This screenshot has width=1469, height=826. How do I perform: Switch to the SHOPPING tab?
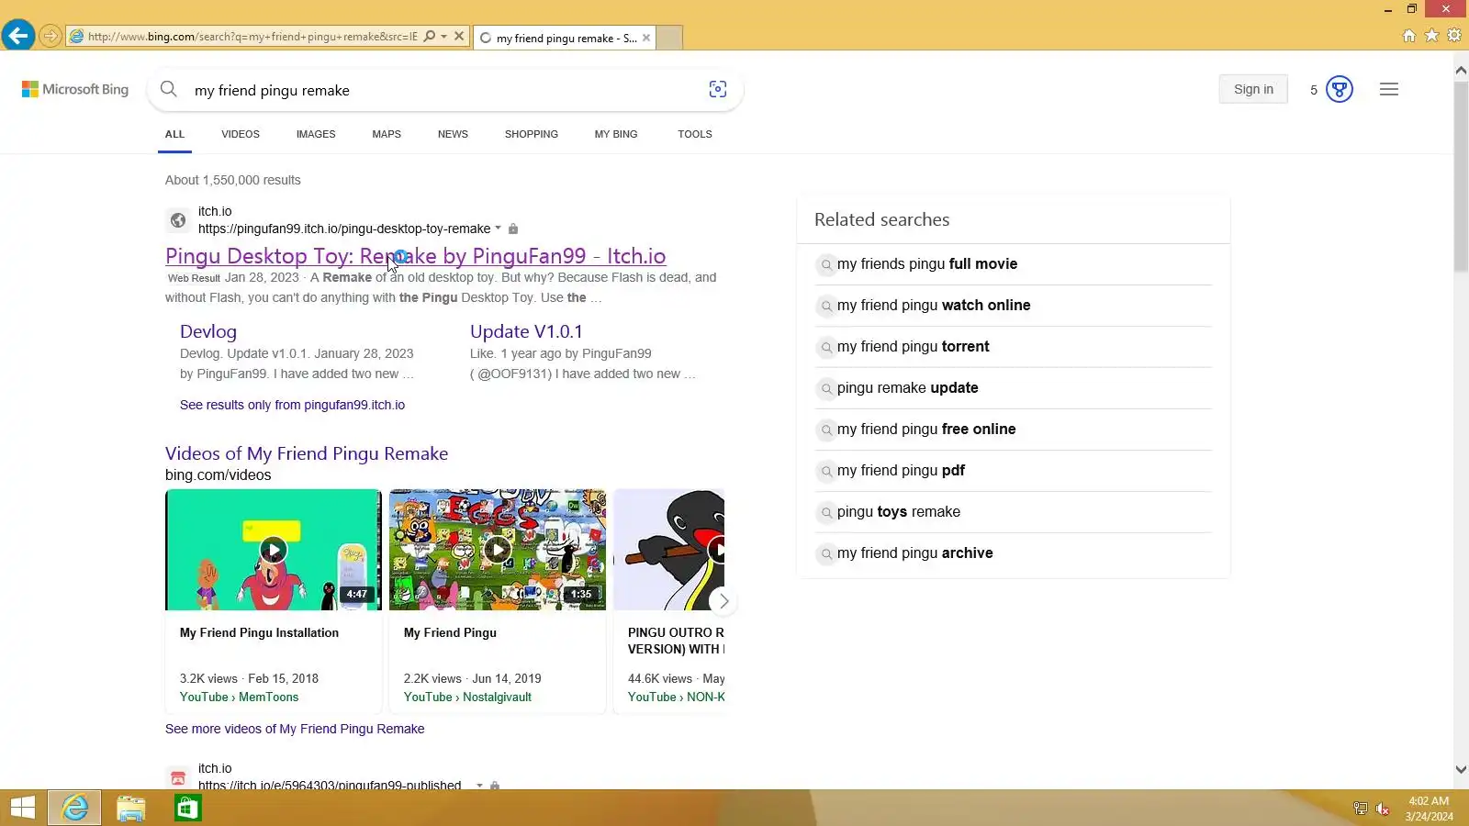point(532,134)
